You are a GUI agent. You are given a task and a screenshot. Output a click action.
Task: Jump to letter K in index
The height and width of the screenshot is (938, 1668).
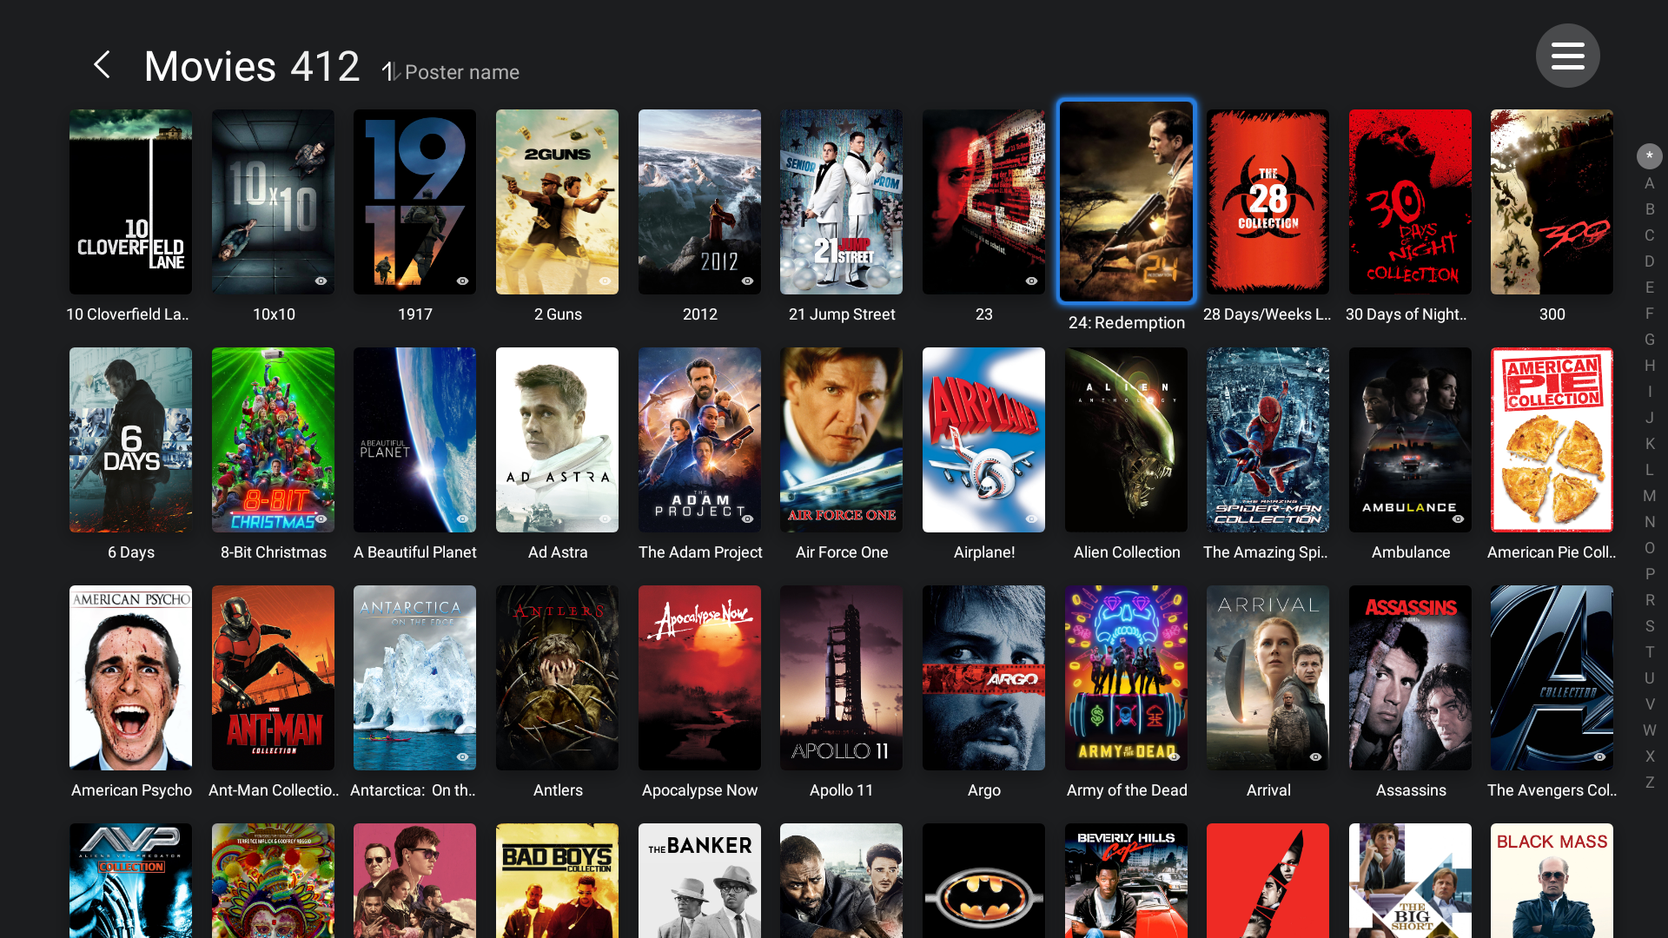click(x=1649, y=444)
